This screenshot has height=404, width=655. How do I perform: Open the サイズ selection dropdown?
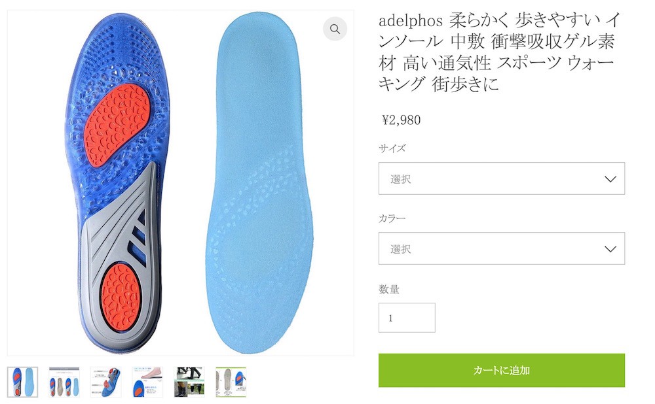[502, 178]
